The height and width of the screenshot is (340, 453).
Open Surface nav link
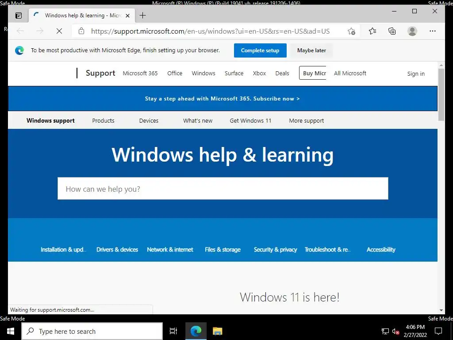[234, 73]
